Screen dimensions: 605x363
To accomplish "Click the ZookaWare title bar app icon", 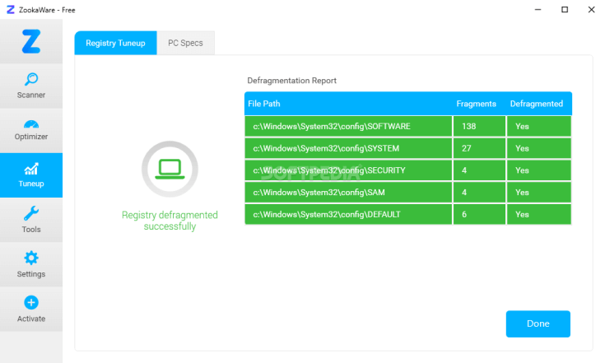I will [11, 10].
